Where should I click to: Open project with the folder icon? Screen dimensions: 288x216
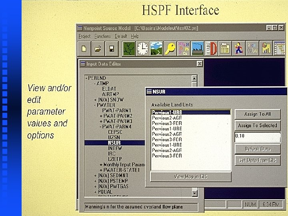(98, 49)
